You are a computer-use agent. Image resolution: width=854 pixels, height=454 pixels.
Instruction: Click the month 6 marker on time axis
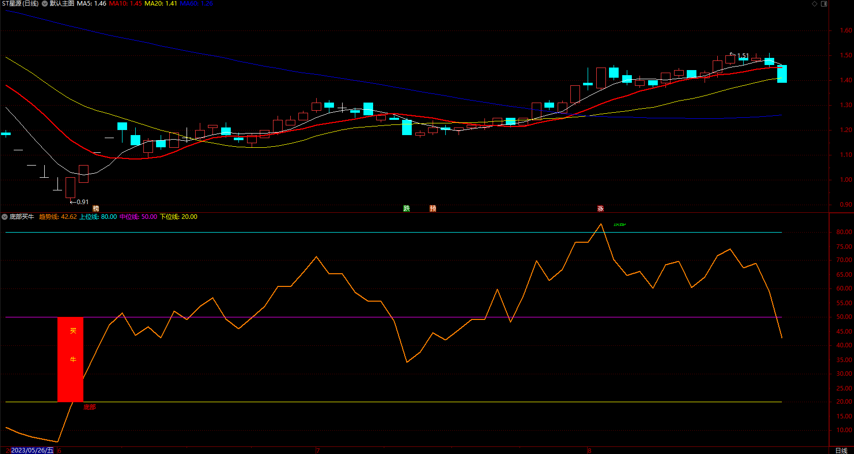(59, 451)
